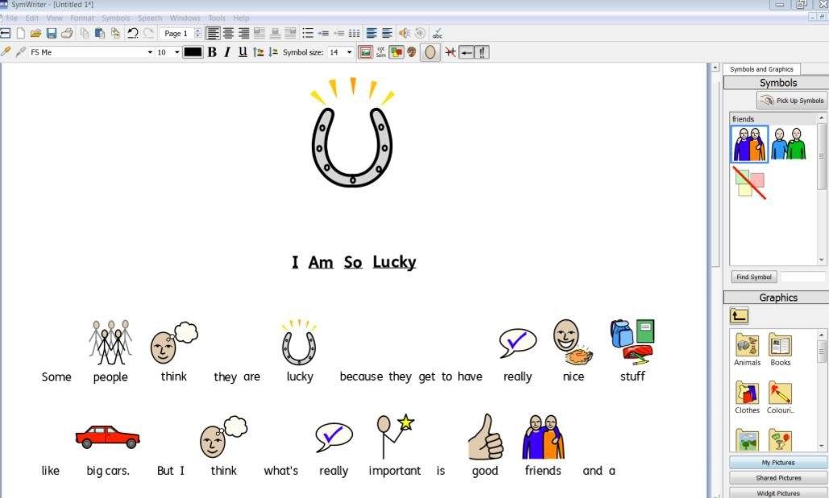
Task: Toggle Bold text formatting
Action: [x=212, y=52]
